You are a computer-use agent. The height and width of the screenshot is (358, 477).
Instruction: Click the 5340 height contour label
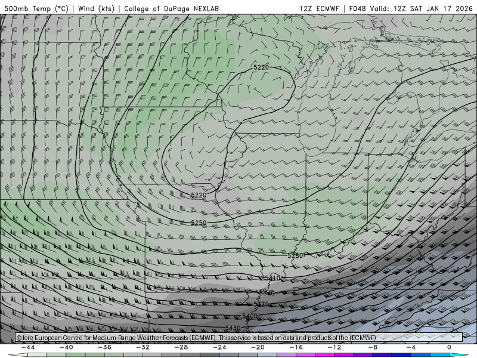pyautogui.click(x=267, y=293)
